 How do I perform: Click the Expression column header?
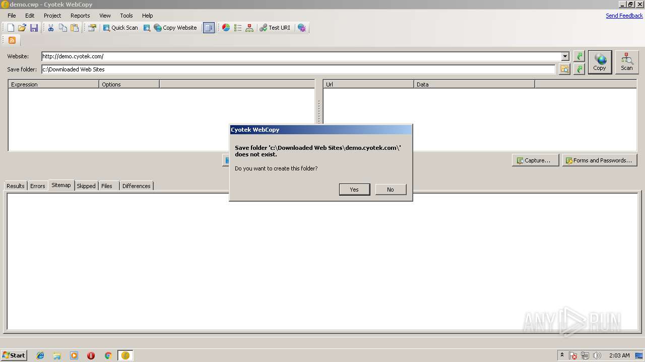pyautogui.click(x=53, y=84)
